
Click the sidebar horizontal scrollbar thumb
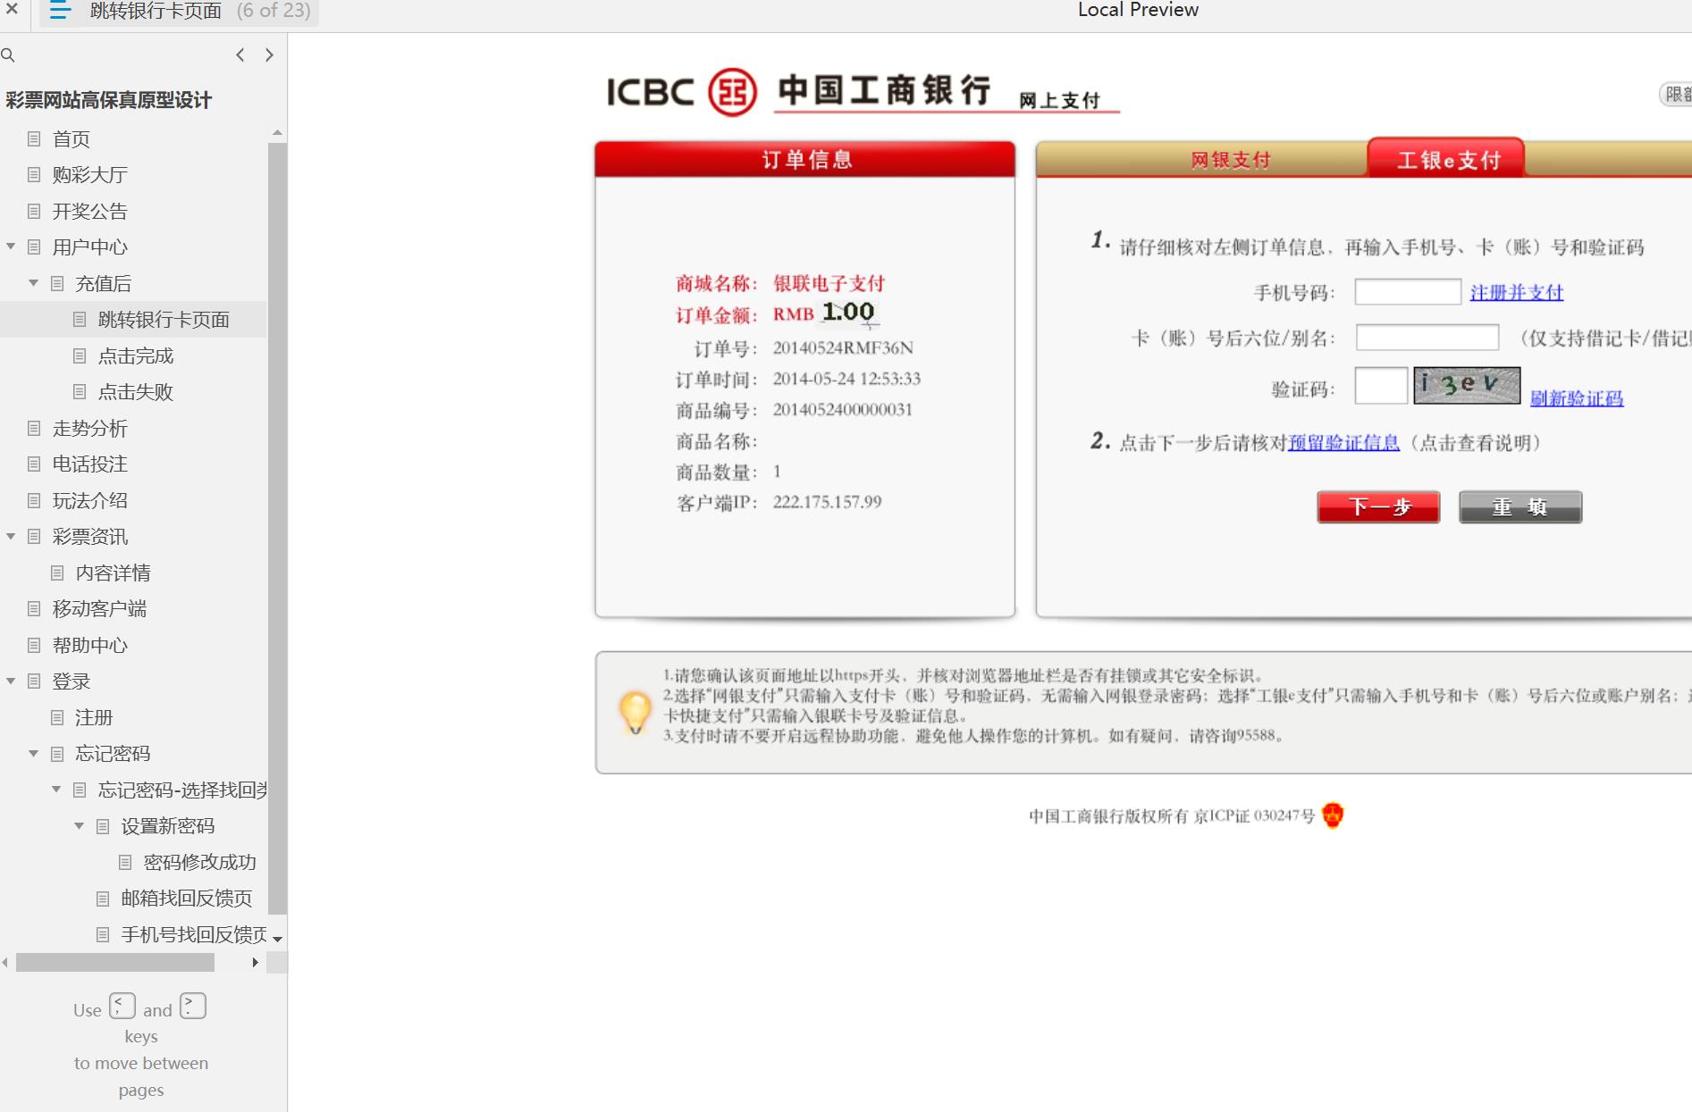115,962
